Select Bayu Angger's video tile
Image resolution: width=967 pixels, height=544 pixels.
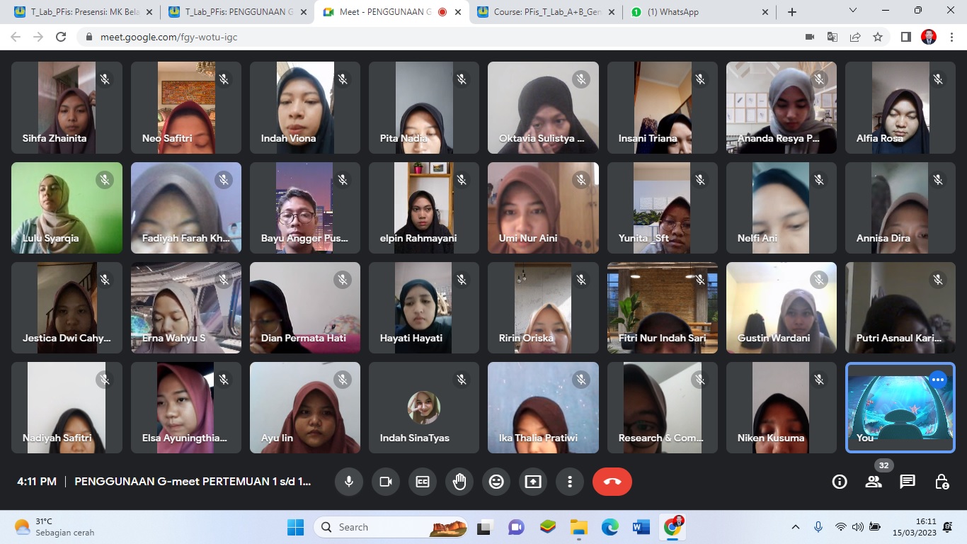305,208
